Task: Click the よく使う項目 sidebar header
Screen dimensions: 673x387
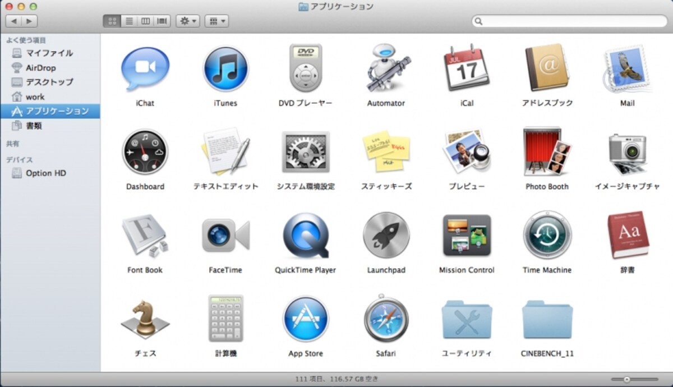Action: pyautogui.click(x=26, y=40)
